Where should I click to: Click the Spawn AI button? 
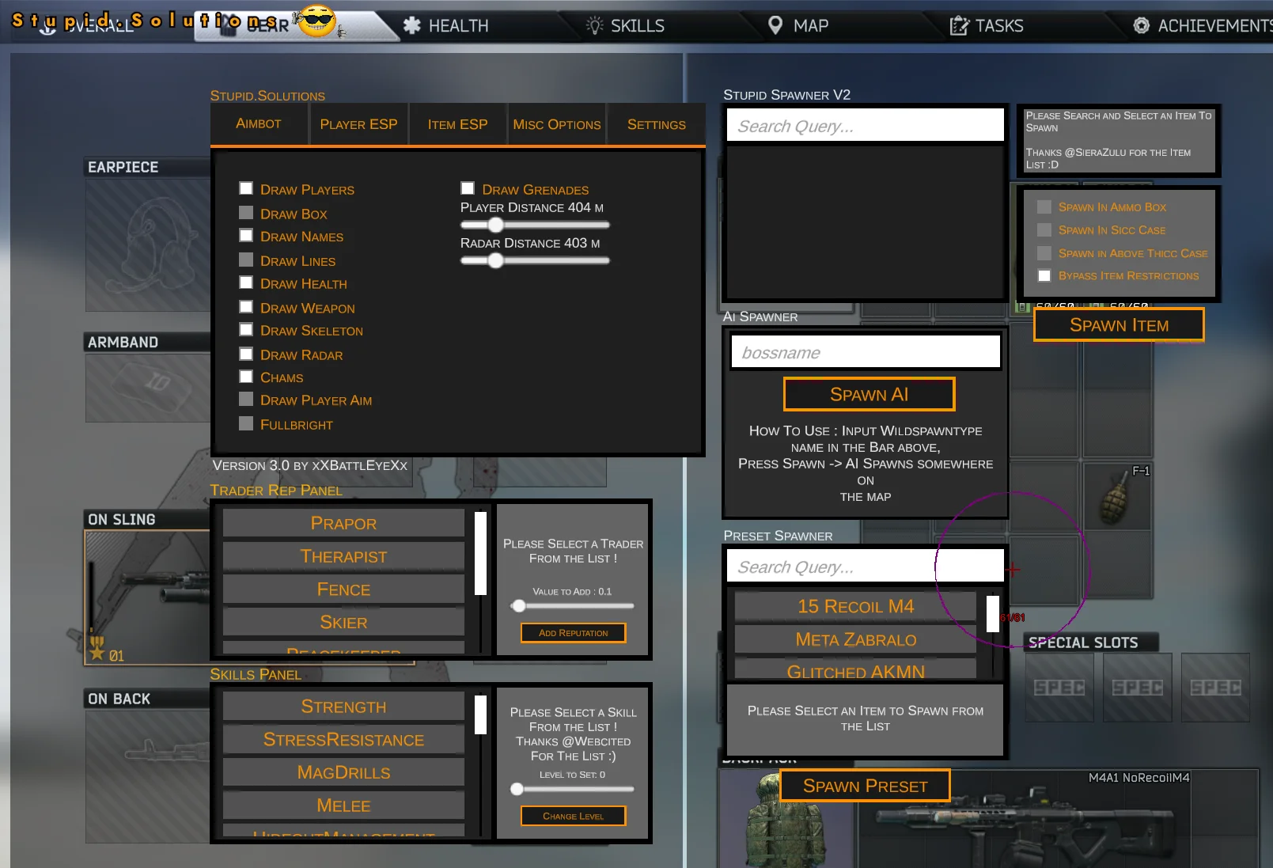[869, 394]
